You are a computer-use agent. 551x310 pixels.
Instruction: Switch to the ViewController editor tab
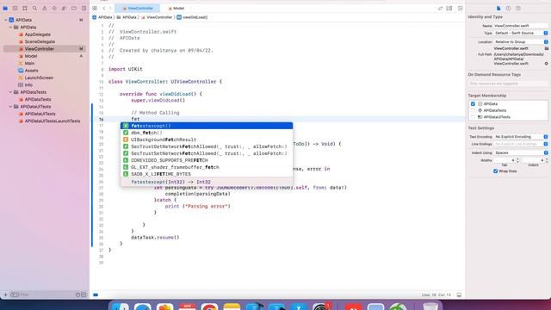(x=138, y=8)
